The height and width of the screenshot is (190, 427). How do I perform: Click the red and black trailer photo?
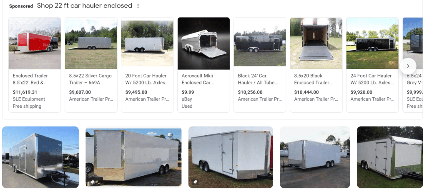(35, 43)
